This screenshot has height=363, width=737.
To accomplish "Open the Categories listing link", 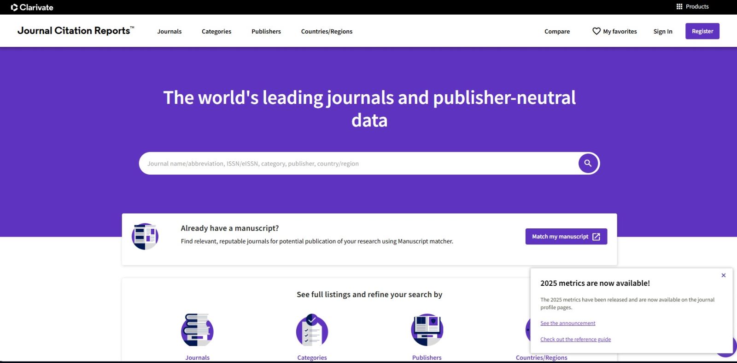I will (312, 357).
